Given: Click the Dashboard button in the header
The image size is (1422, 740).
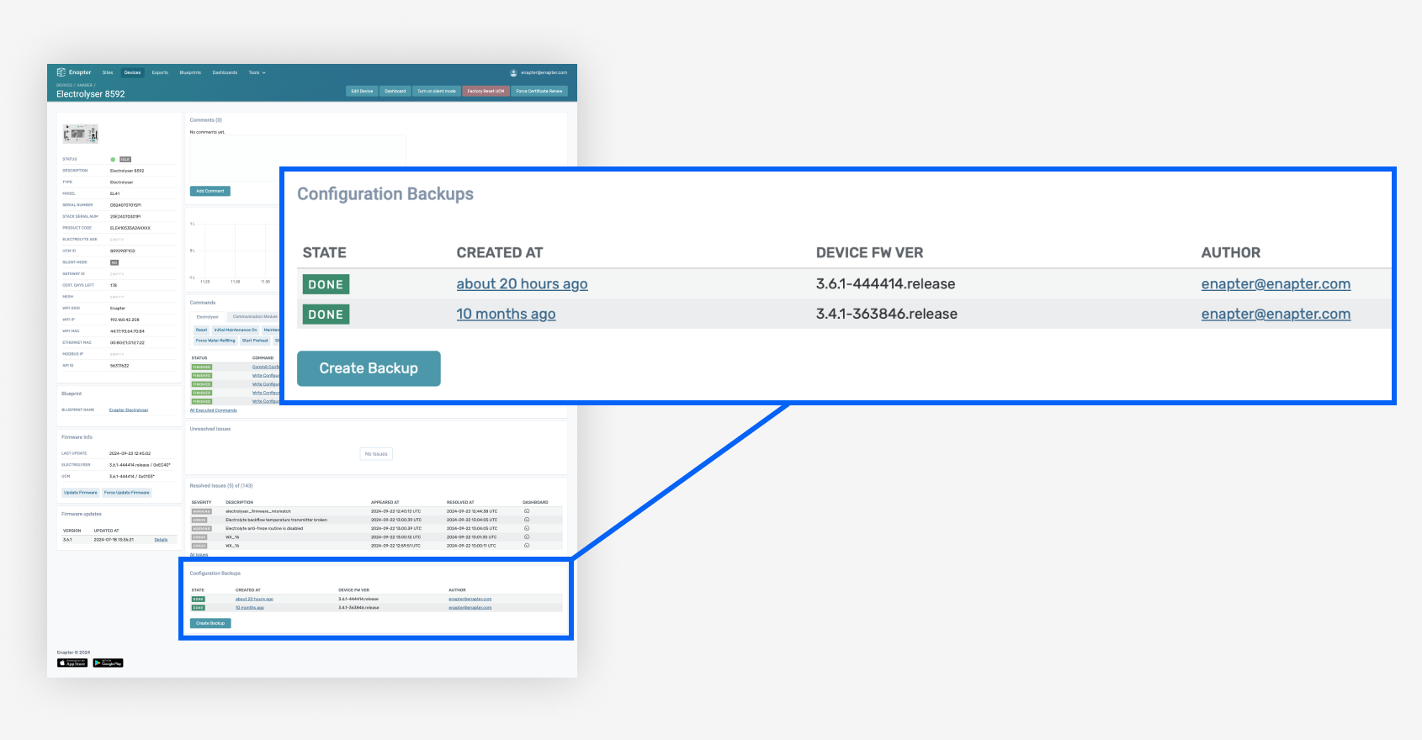Looking at the screenshot, I should point(395,91).
